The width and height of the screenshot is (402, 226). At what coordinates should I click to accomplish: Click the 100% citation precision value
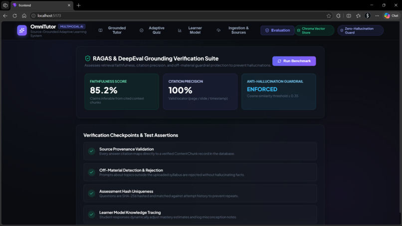pos(180,90)
